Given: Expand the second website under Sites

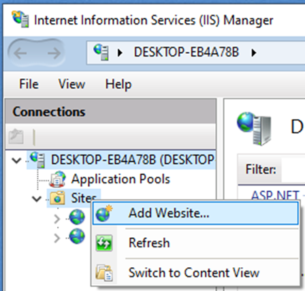Looking at the screenshot, I should pyautogui.click(x=57, y=239).
